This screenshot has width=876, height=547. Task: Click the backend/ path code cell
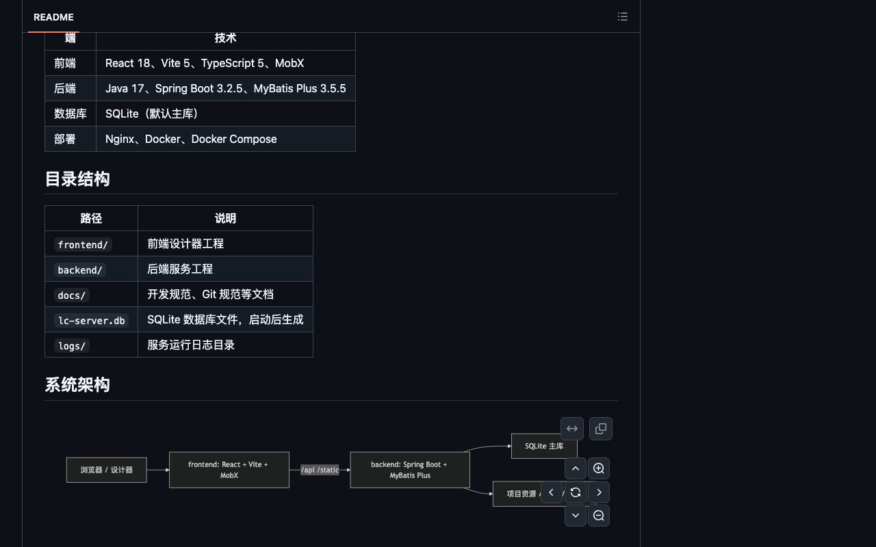point(80,269)
